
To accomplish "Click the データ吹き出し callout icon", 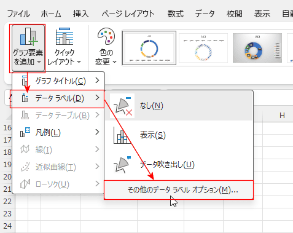I will [122, 165].
